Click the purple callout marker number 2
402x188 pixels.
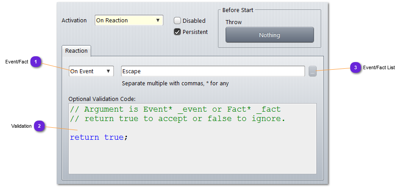39,126
